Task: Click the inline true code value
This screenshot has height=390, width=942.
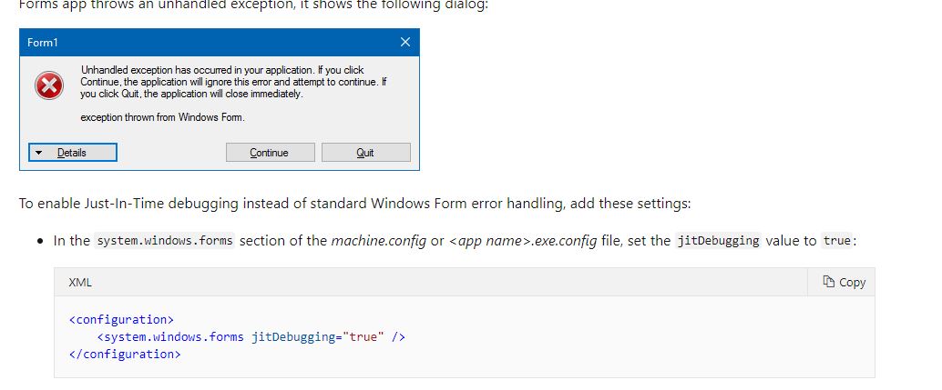Action: (x=837, y=241)
